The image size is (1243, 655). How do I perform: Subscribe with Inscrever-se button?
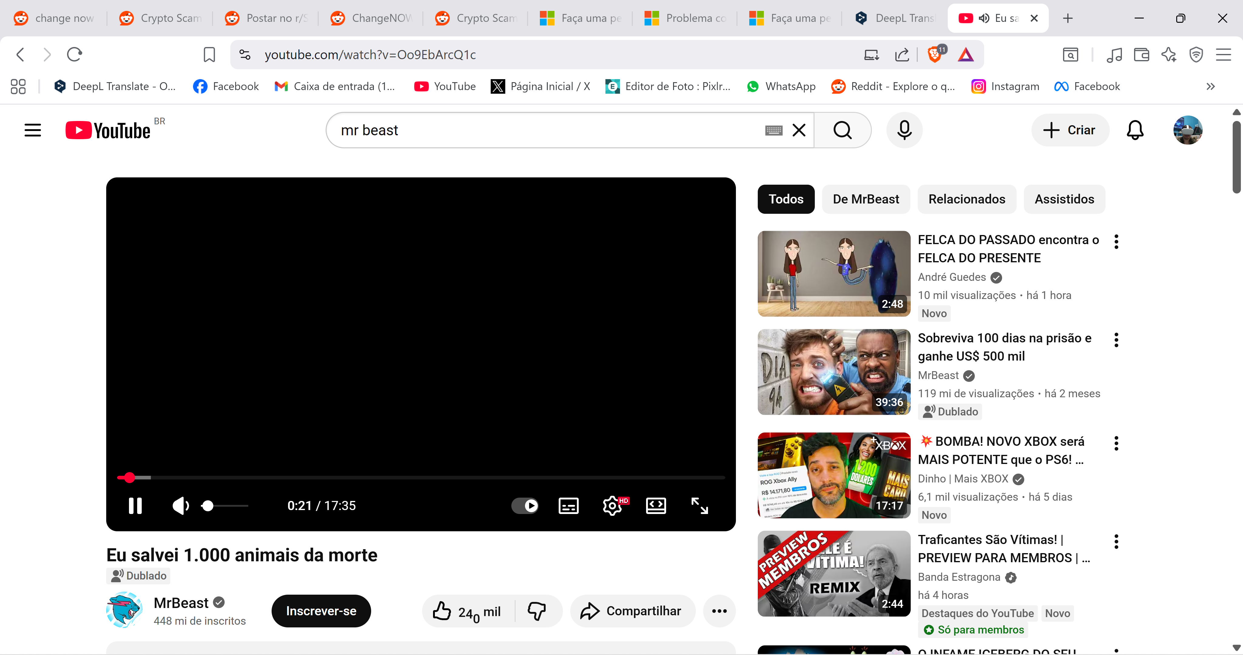[x=321, y=611]
